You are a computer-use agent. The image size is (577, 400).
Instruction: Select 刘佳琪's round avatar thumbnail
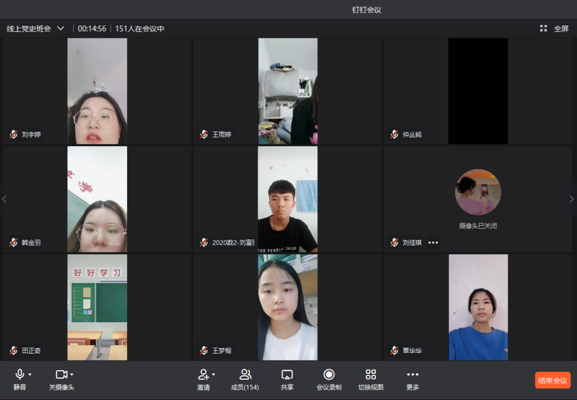[478, 192]
